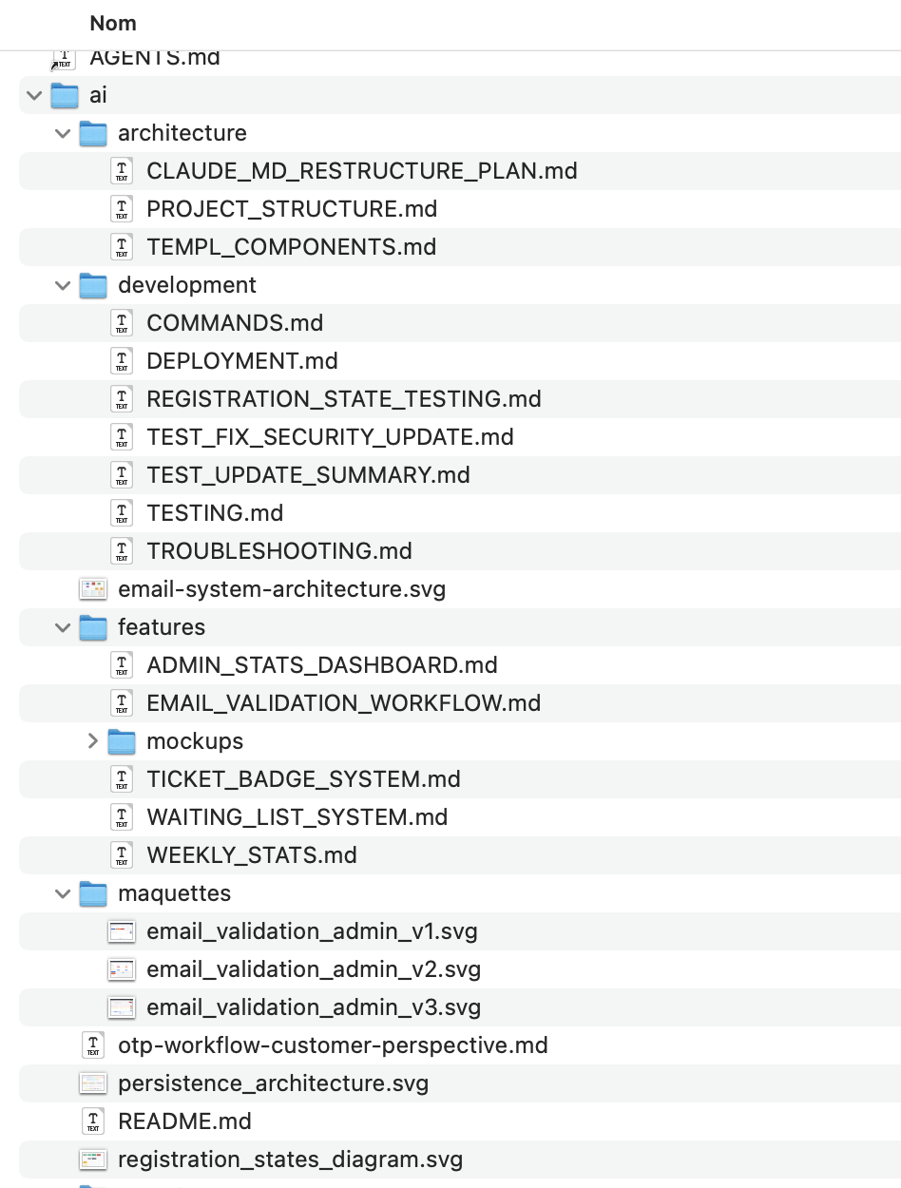Click the persistence_architecture.svg thumbnail icon
Image resolution: width=901 pixels, height=1188 pixels.
[x=93, y=1083]
